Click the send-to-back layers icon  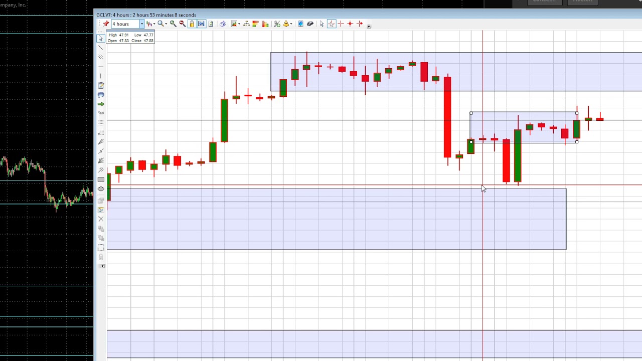pyautogui.click(x=101, y=238)
